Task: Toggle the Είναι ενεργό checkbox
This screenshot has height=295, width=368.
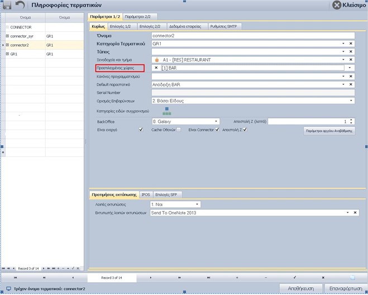Action: pyautogui.click(x=141, y=130)
